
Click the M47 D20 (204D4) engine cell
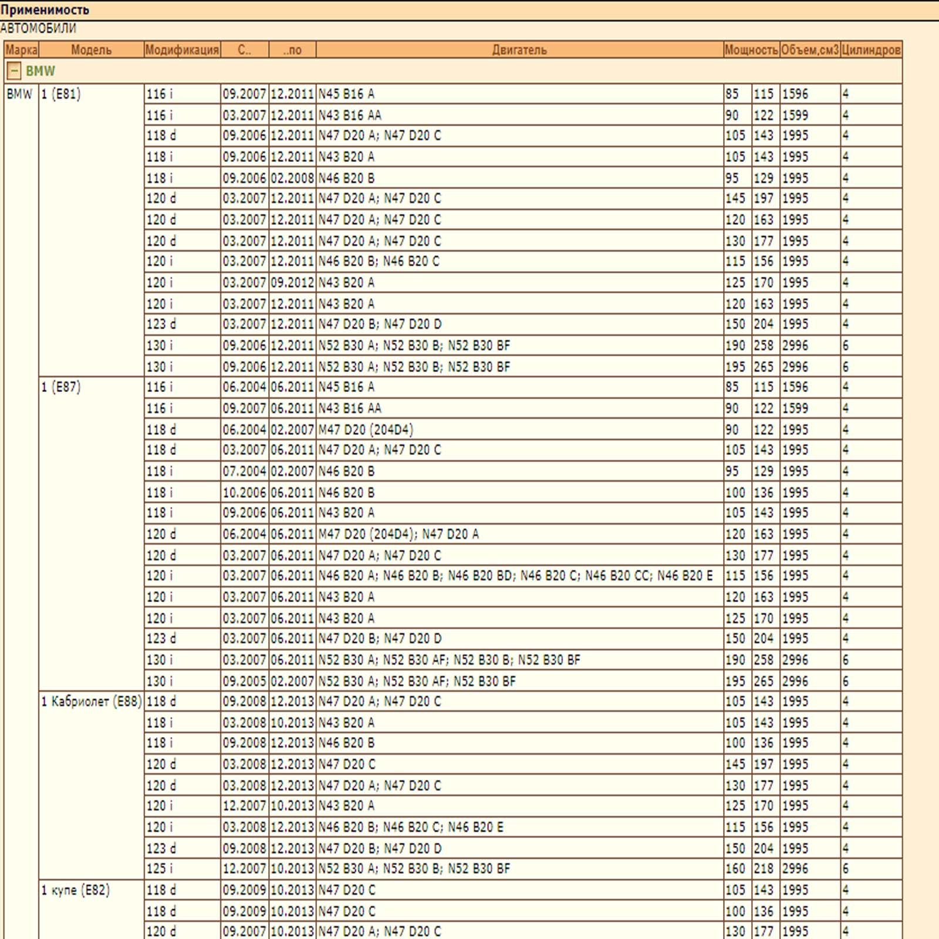(x=366, y=430)
